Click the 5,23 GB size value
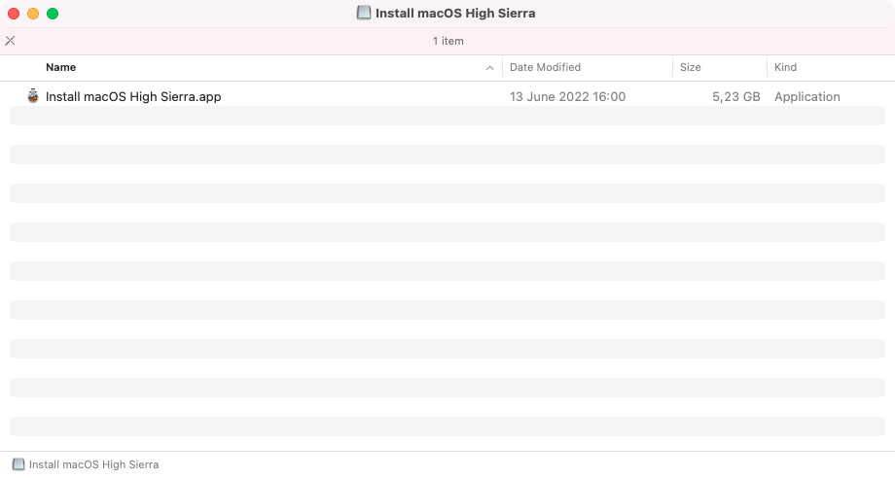The width and height of the screenshot is (895, 478). (x=735, y=97)
